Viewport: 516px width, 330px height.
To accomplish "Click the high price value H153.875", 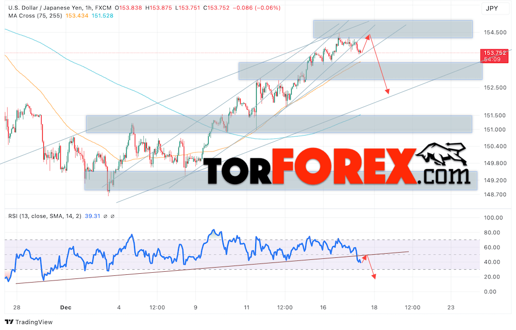I will tap(158, 8).
